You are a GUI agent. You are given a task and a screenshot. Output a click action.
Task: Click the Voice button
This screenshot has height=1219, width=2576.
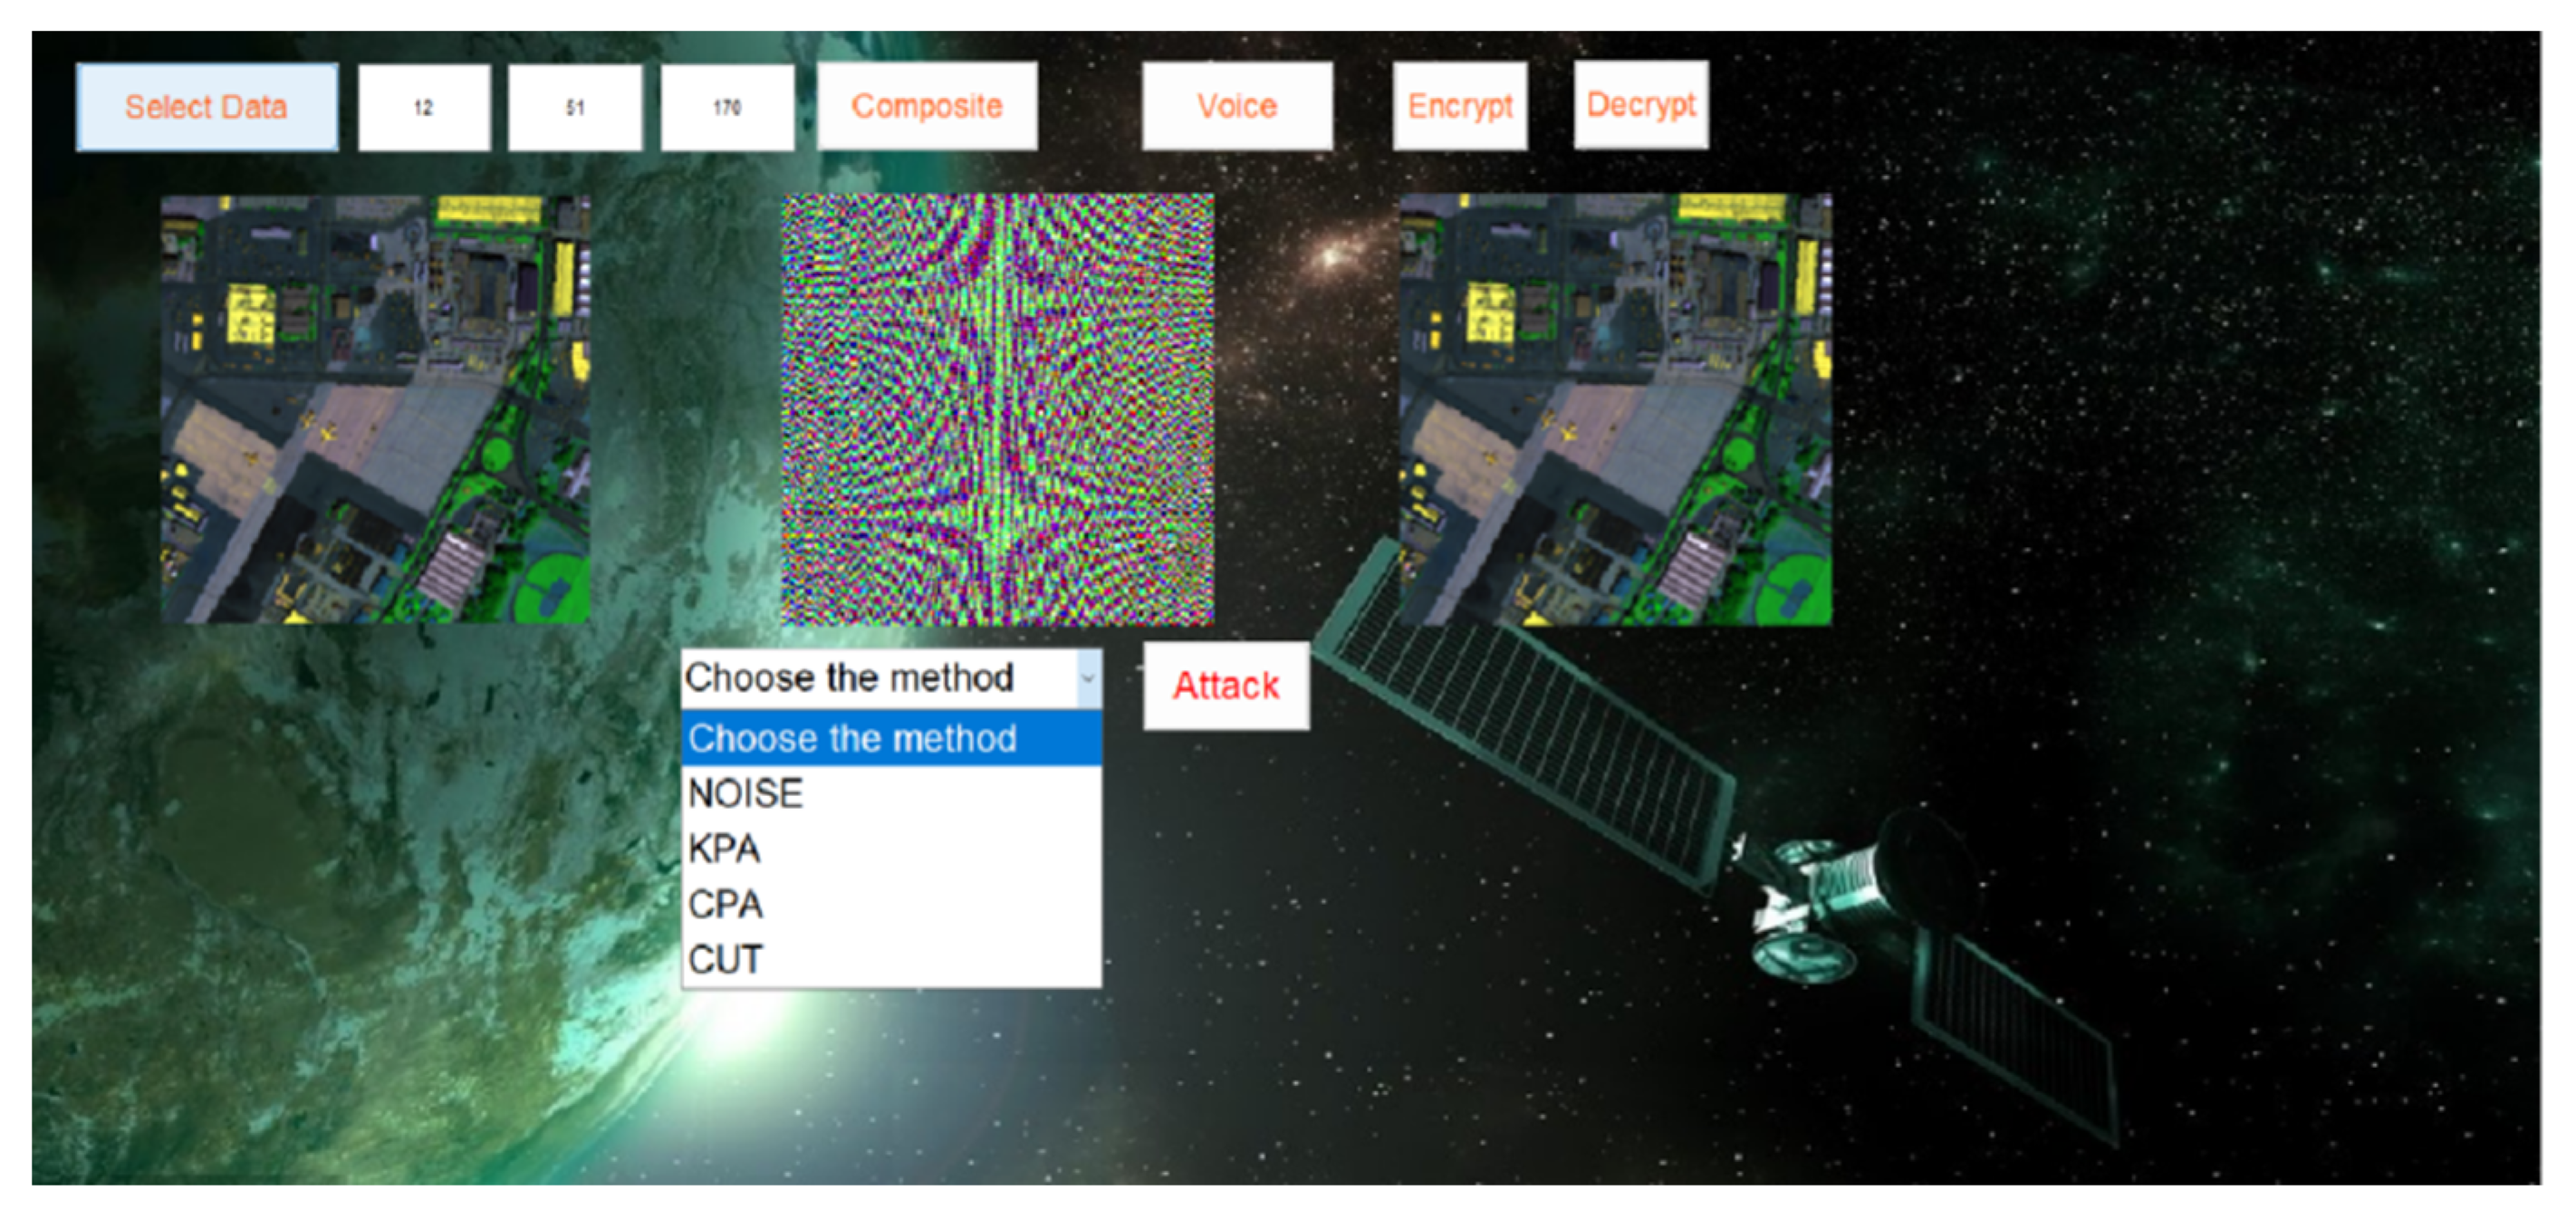pos(1237,106)
